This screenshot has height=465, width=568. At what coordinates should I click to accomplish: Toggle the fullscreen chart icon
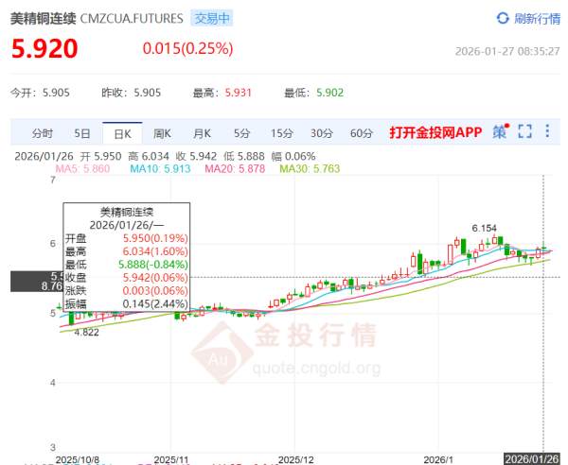524,131
